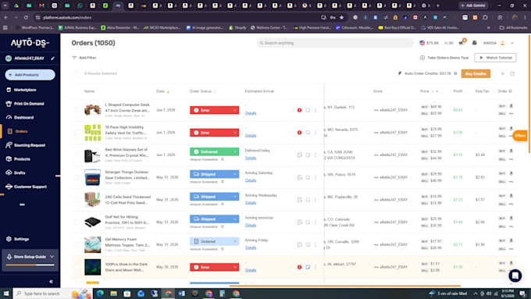Image resolution: width=531 pixels, height=299 pixels.
Task: Open Error status dropdown for Computer Desk order
Action: click(x=214, y=110)
